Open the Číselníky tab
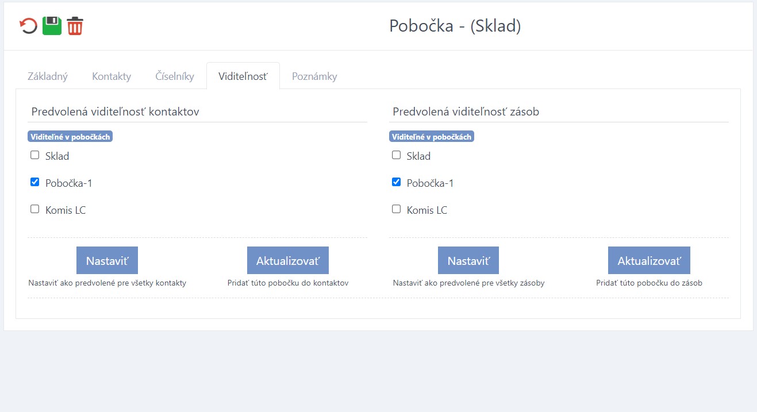757x412 pixels. (175, 76)
